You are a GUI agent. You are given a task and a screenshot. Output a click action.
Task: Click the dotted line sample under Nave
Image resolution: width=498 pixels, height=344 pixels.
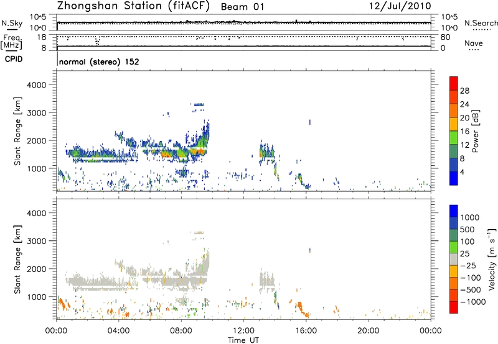point(474,50)
